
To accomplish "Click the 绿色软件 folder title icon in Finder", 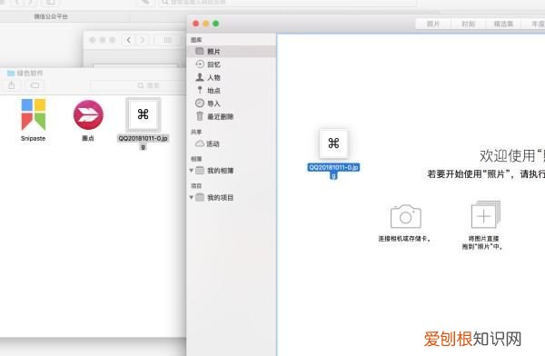I will 11,73.
